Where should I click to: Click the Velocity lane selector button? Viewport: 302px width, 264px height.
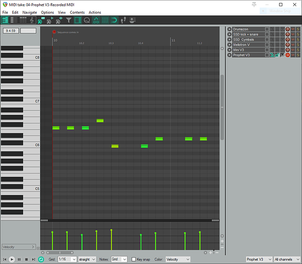coord(19,247)
